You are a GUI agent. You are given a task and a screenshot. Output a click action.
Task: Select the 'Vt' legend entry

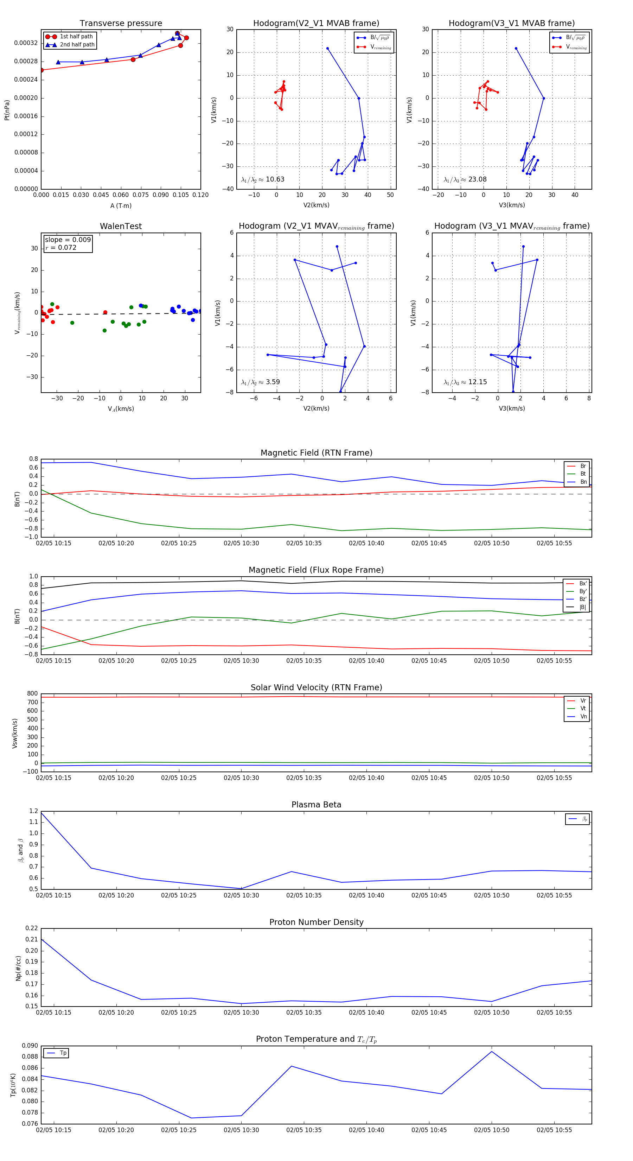tap(577, 709)
